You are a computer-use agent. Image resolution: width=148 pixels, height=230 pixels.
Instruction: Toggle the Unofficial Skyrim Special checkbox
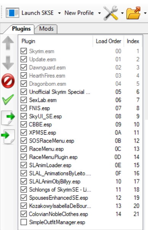coord(24,92)
